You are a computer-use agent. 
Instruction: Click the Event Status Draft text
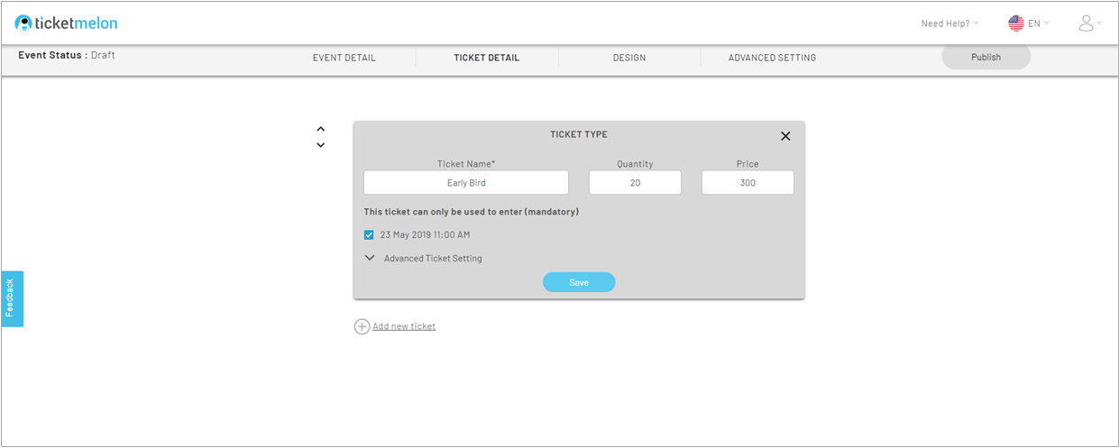pos(67,55)
